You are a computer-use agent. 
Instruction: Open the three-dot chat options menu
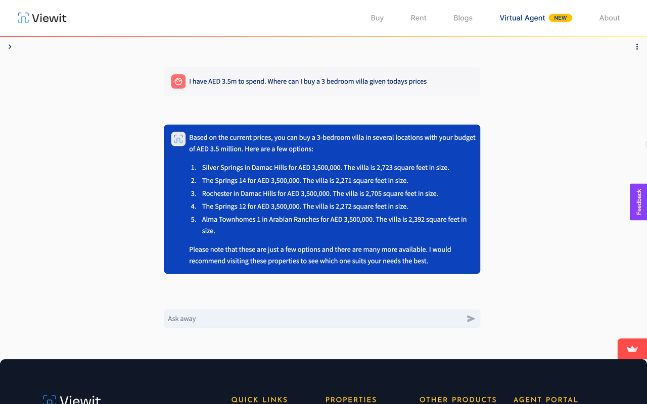(x=636, y=47)
